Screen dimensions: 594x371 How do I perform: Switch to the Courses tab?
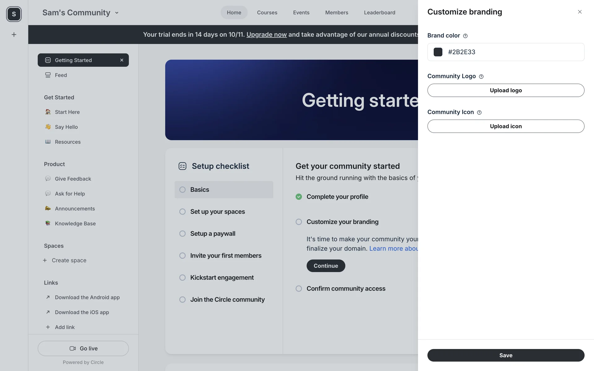(267, 13)
